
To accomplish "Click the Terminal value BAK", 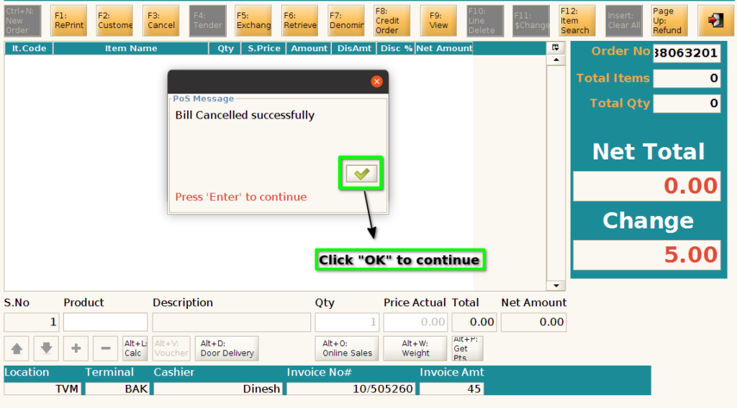I will (x=117, y=389).
